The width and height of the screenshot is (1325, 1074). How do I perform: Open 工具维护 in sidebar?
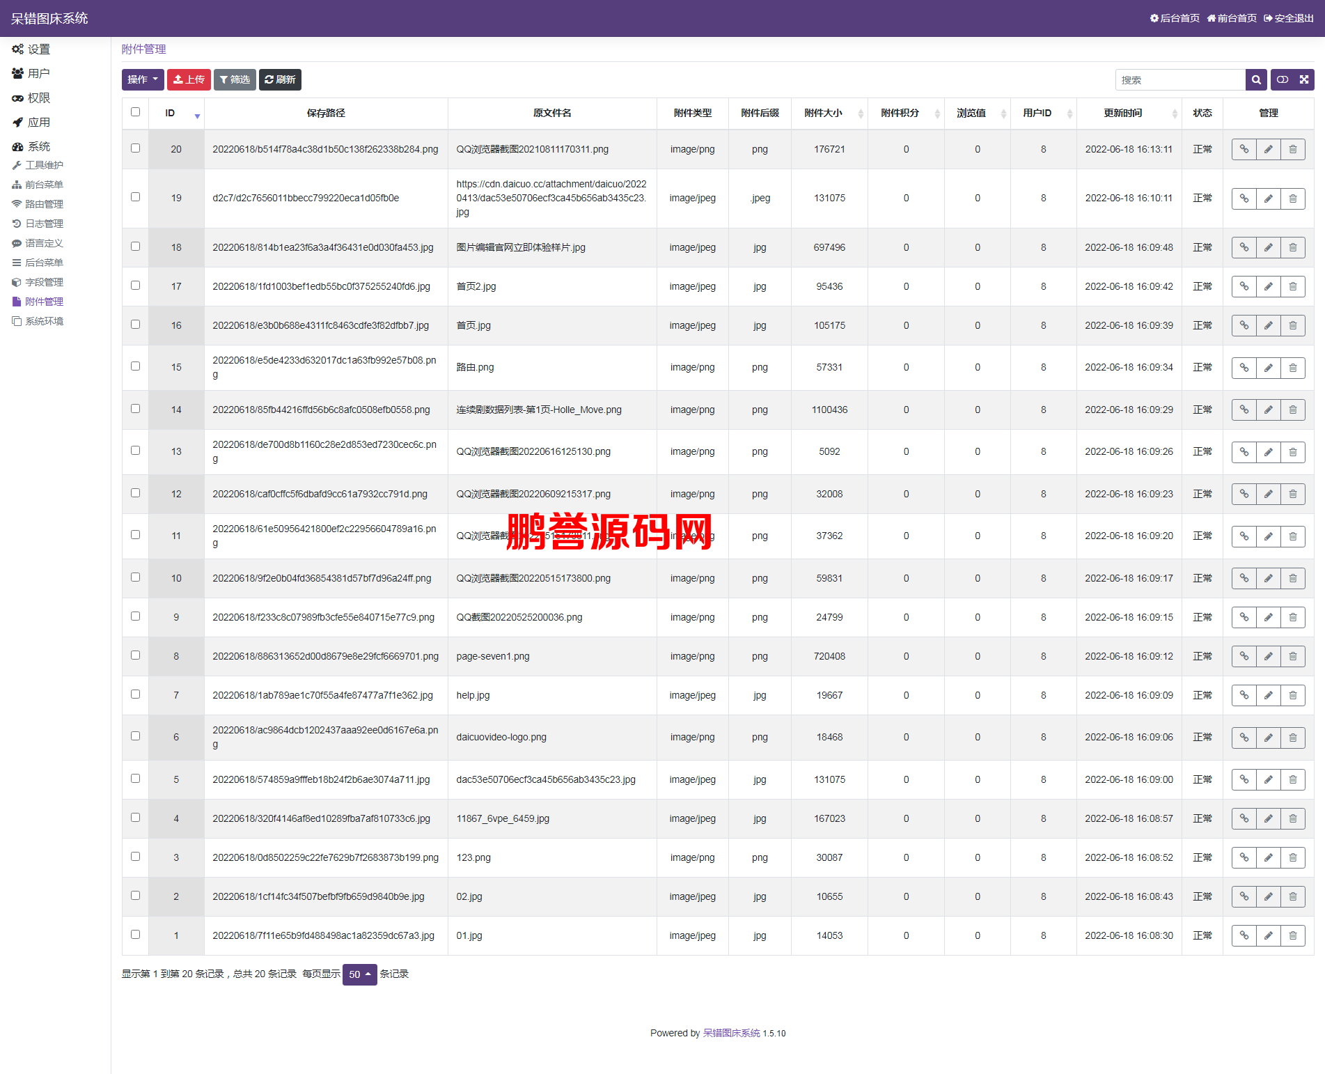pyautogui.click(x=38, y=166)
